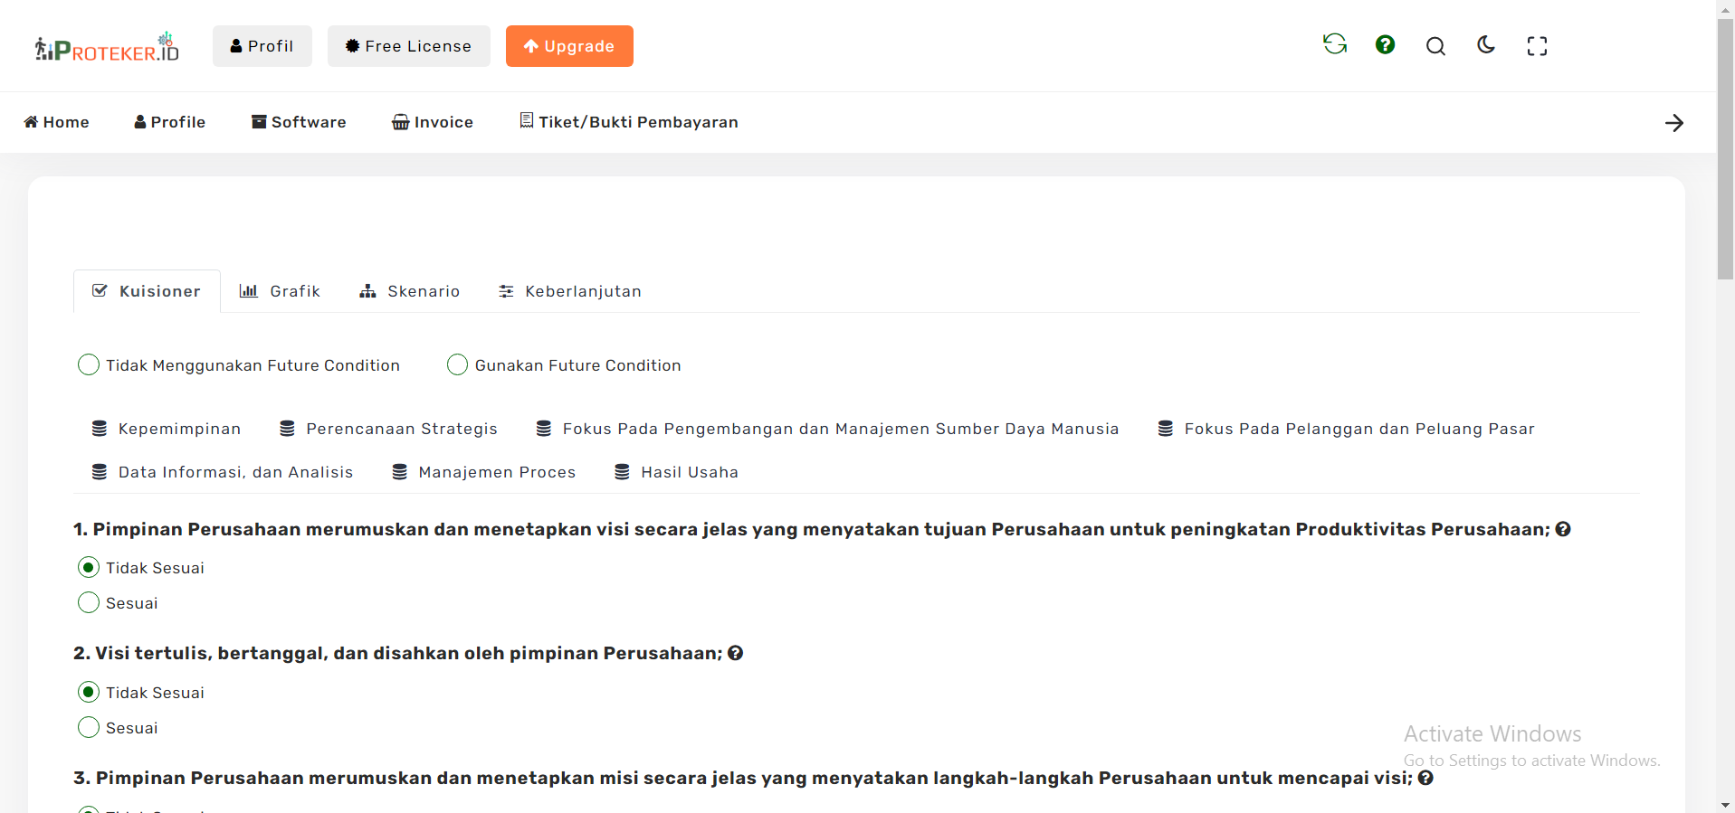Open the search magnifier icon

(x=1435, y=46)
